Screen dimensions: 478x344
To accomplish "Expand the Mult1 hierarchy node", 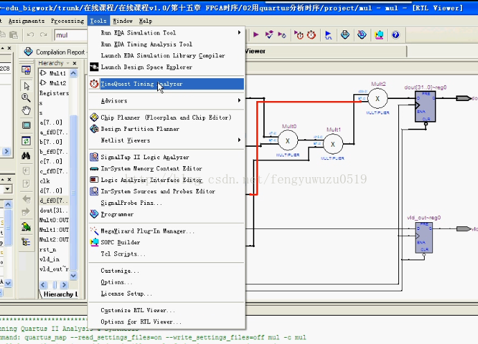I will (x=43, y=73).
